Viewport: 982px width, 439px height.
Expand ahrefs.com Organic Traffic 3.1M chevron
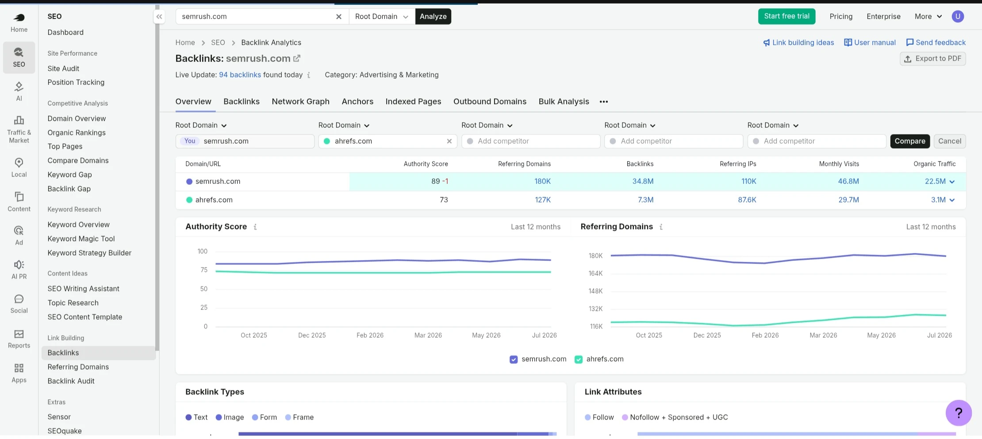click(x=952, y=200)
